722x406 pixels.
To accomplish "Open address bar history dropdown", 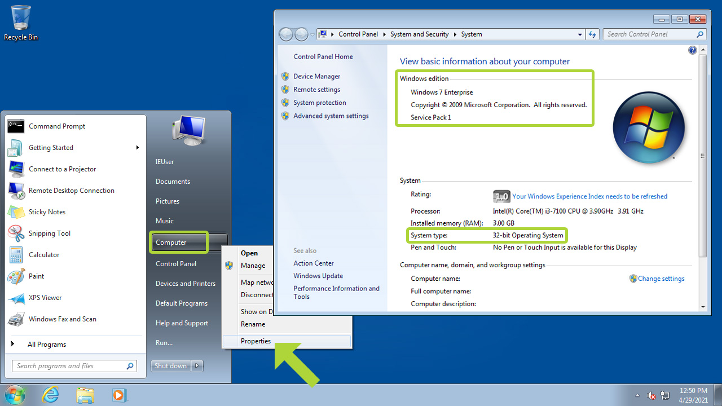I will tap(580, 34).
